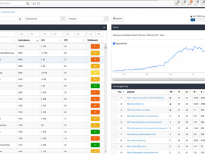
Task: Click the at-symbol icon in search result row 1
Action: pos(170,98)
